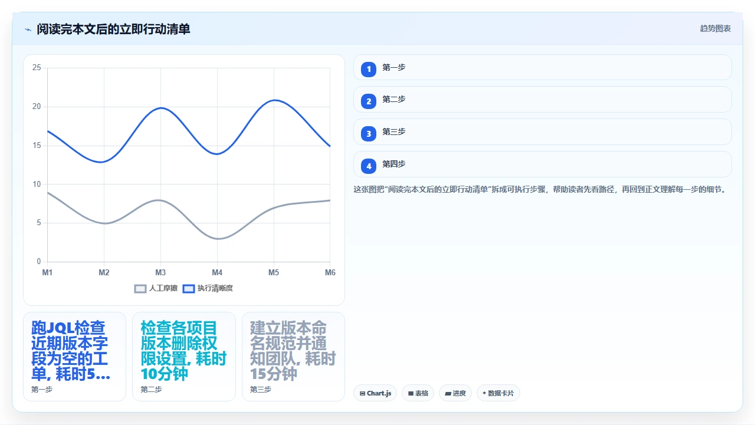
Task: Click the 第一步 caption under first card
Action: click(42, 390)
